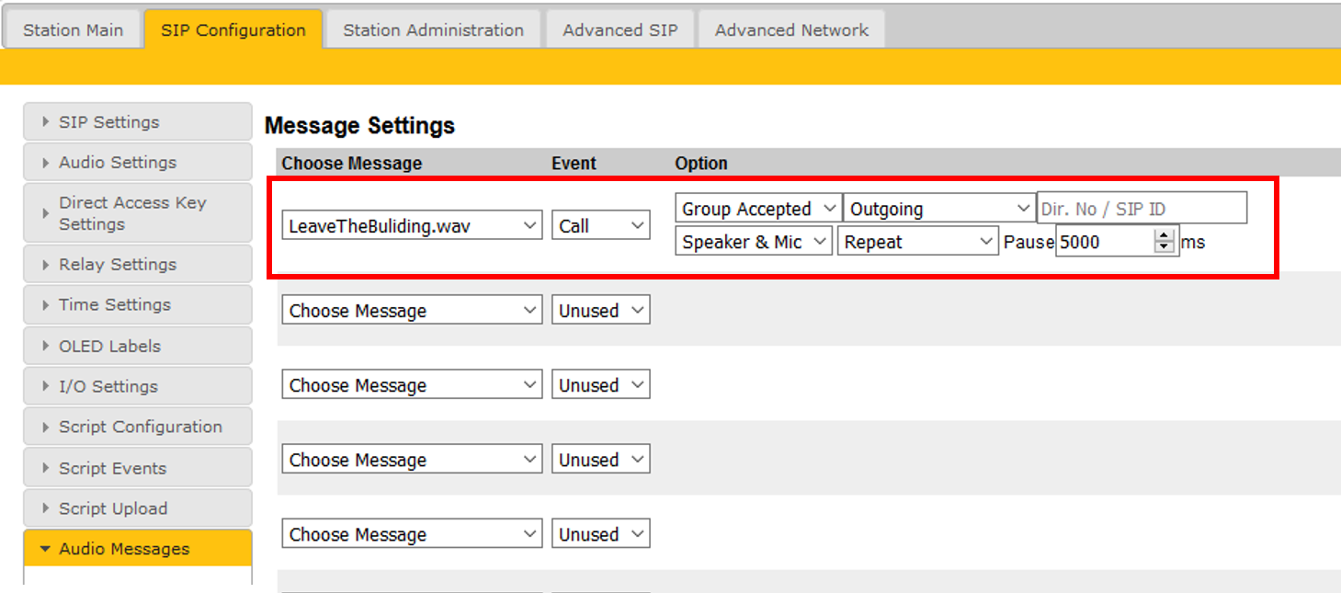1341x593 pixels.
Task: Go to Advanced Network tab
Action: click(791, 30)
